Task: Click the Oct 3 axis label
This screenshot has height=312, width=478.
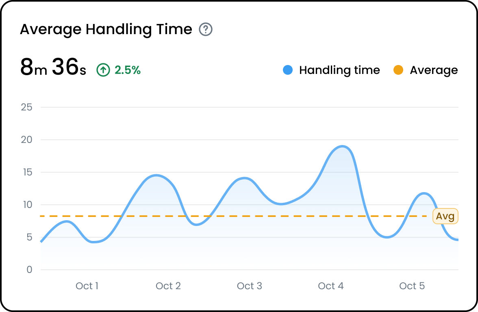Action: pos(250,286)
